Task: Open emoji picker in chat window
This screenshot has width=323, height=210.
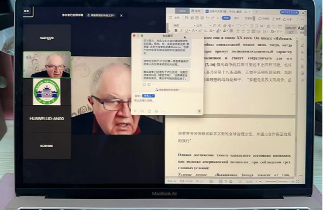Action: [156, 111]
